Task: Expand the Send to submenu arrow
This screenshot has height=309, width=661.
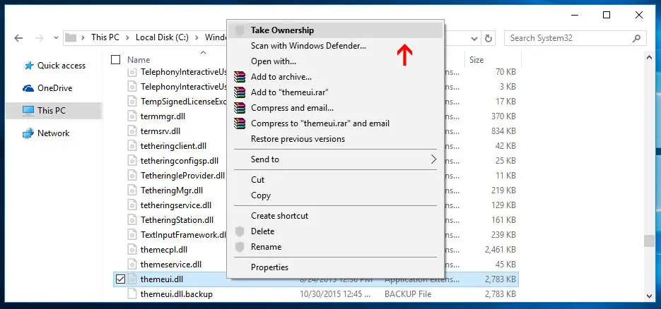Action: (x=433, y=159)
